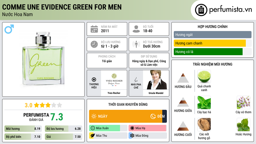
Task: Click the style value Tối giản
Action: [107, 61]
